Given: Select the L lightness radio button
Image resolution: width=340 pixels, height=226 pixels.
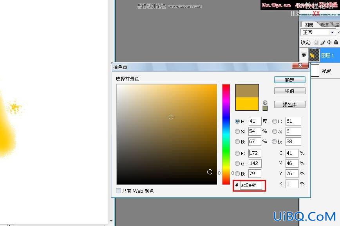Looking at the screenshot, I should (275, 121).
